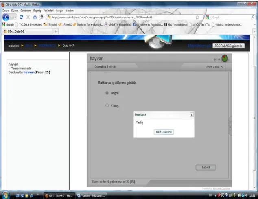This screenshot has width=258, height=199.
Task: Click the e-biyoloji breadcrumb link
Action: [x=14, y=46]
